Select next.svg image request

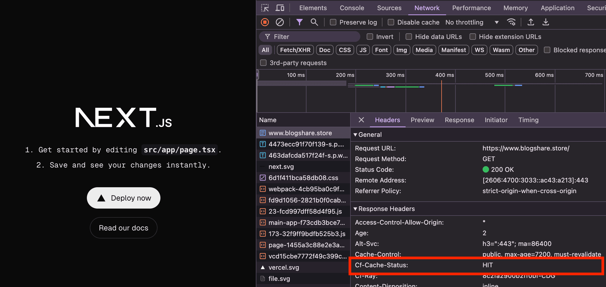303,166
